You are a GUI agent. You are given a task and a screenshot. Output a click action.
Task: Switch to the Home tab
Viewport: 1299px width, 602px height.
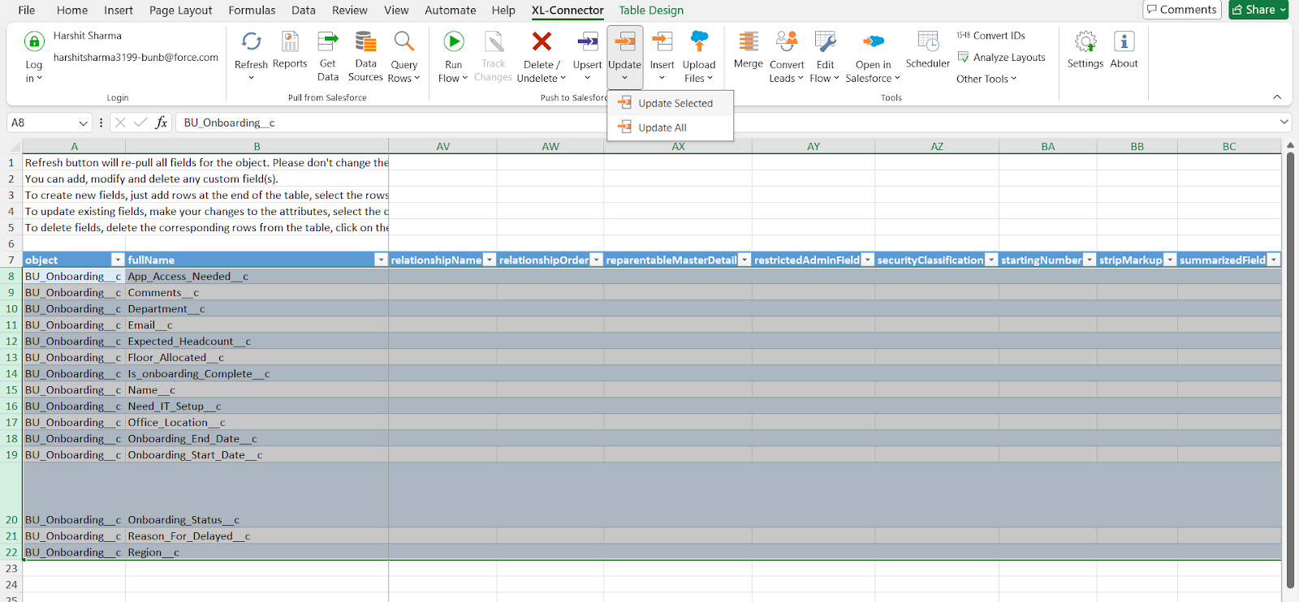coord(72,11)
